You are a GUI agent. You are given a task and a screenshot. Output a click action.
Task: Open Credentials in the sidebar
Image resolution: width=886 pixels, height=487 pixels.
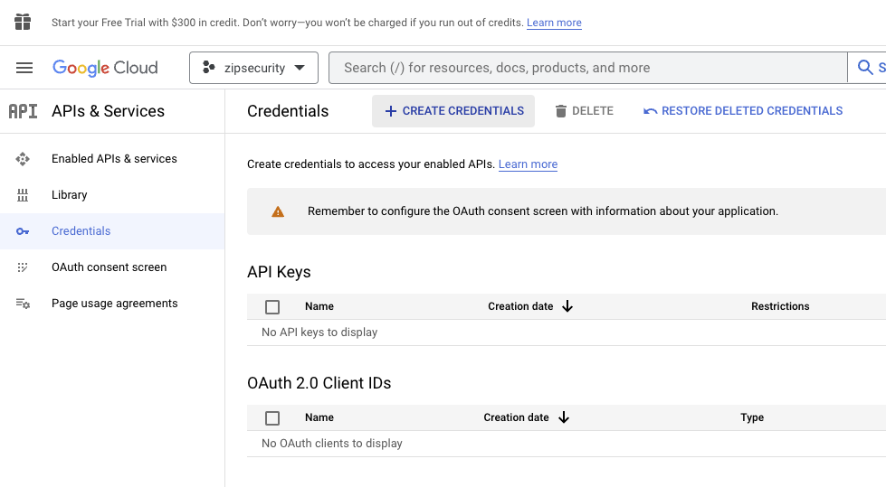pyautogui.click(x=81, y=231)
